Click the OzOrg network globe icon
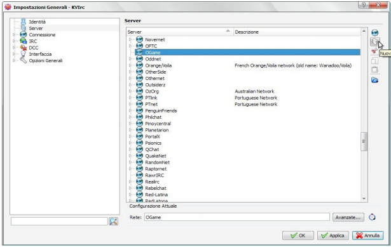Viewport: 391px width, 247px height. tap(139, 91)
